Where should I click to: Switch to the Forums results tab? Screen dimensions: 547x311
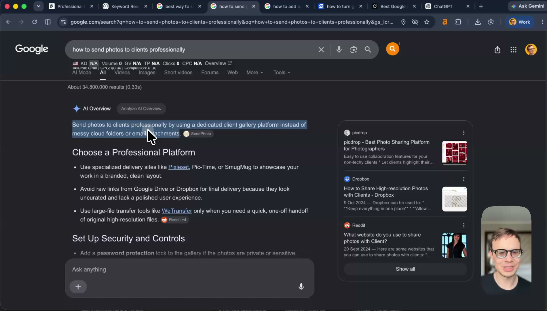[x=210, y=73]
